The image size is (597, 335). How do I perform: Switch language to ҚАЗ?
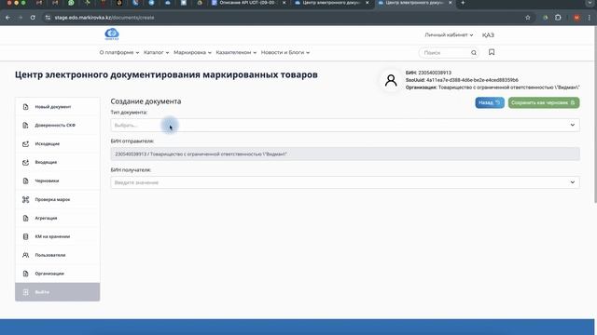tap(488, 35)
